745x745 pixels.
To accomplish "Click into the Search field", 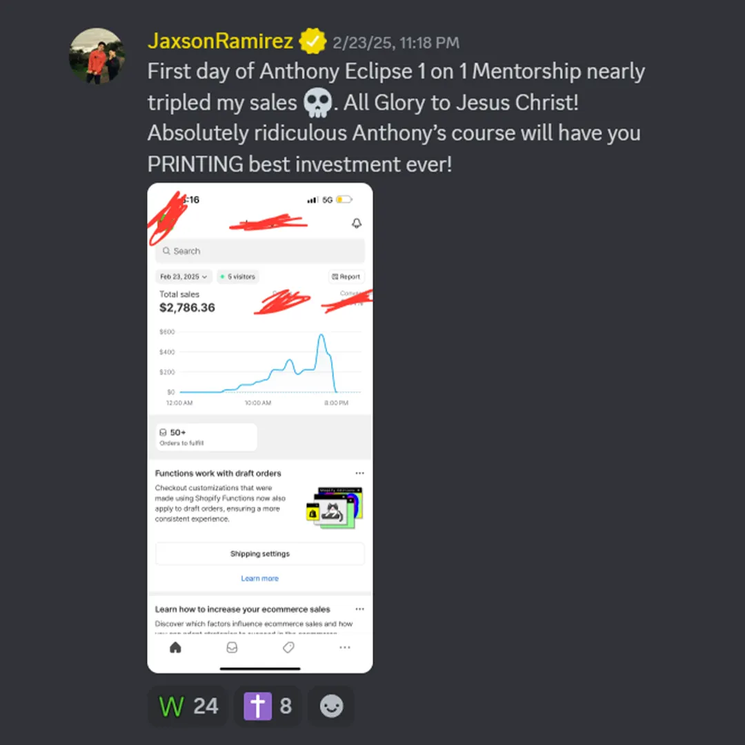I will (260, 251).
